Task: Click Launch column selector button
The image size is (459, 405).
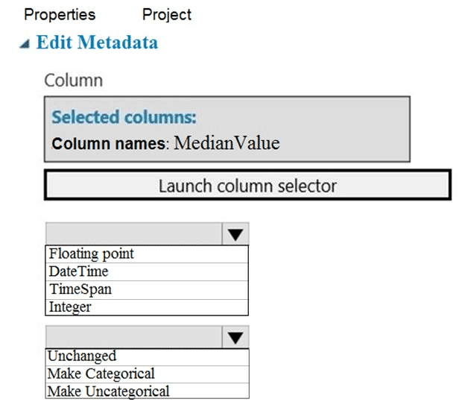Action: (247, 185)
